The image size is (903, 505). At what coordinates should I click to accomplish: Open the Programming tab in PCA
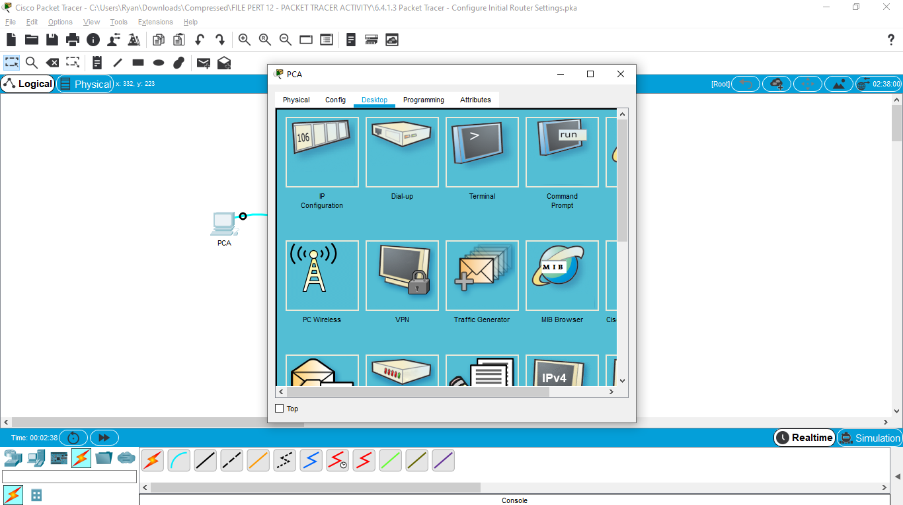pyautogui.click(x=424, y=100)
